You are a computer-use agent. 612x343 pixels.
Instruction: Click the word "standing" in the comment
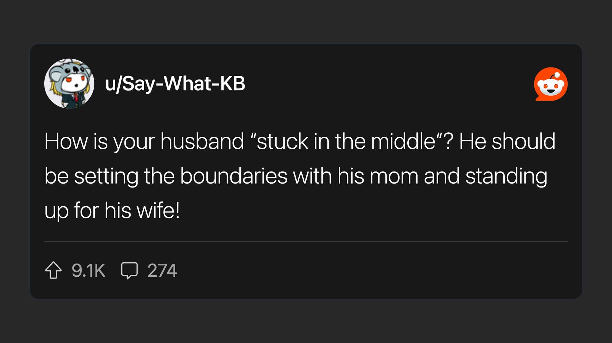click(506, 176)
